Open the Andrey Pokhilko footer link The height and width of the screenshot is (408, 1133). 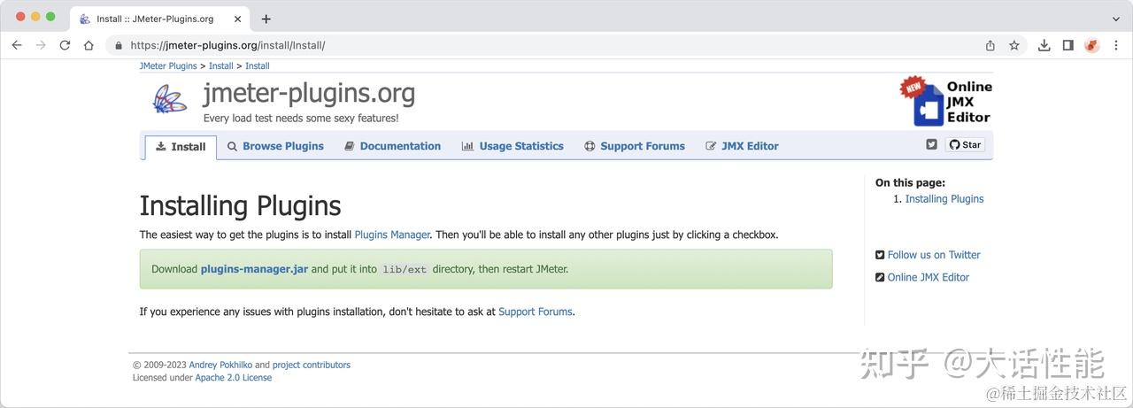(220, 365)
